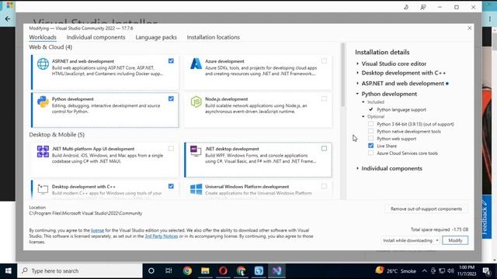Click the workloads list vertical scrollbar

click(x=342, y=74)
